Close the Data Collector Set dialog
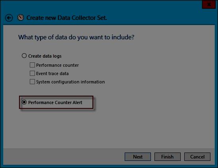 (x=209, y=5)
